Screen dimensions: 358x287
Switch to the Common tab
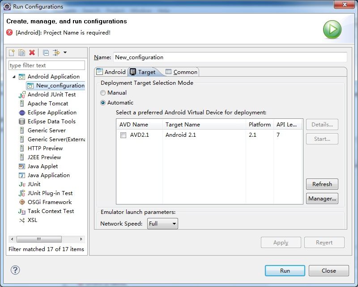(x=182, y=72)
